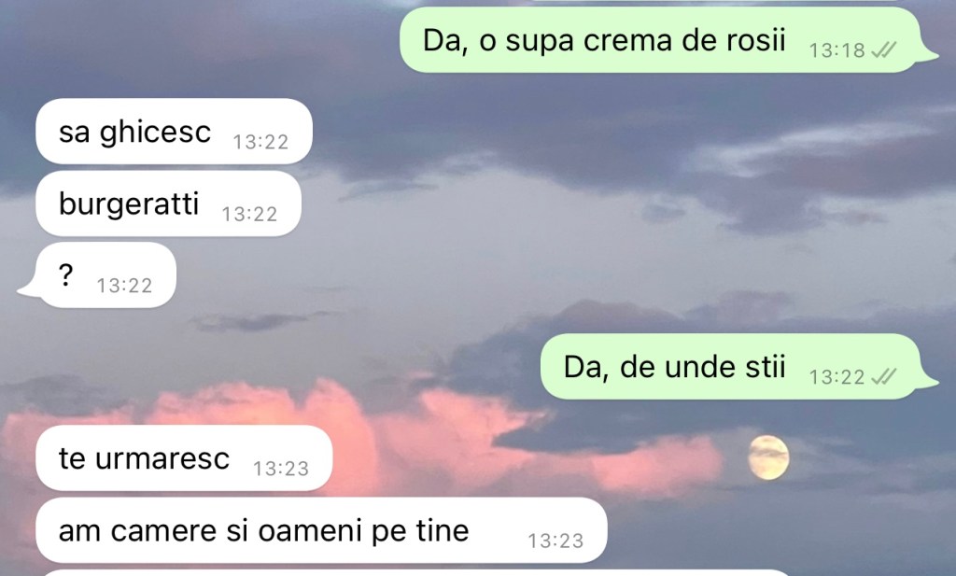Tap the question mark message bubble
This screenshot has height=576, width=956.
[x=97, y=274]
